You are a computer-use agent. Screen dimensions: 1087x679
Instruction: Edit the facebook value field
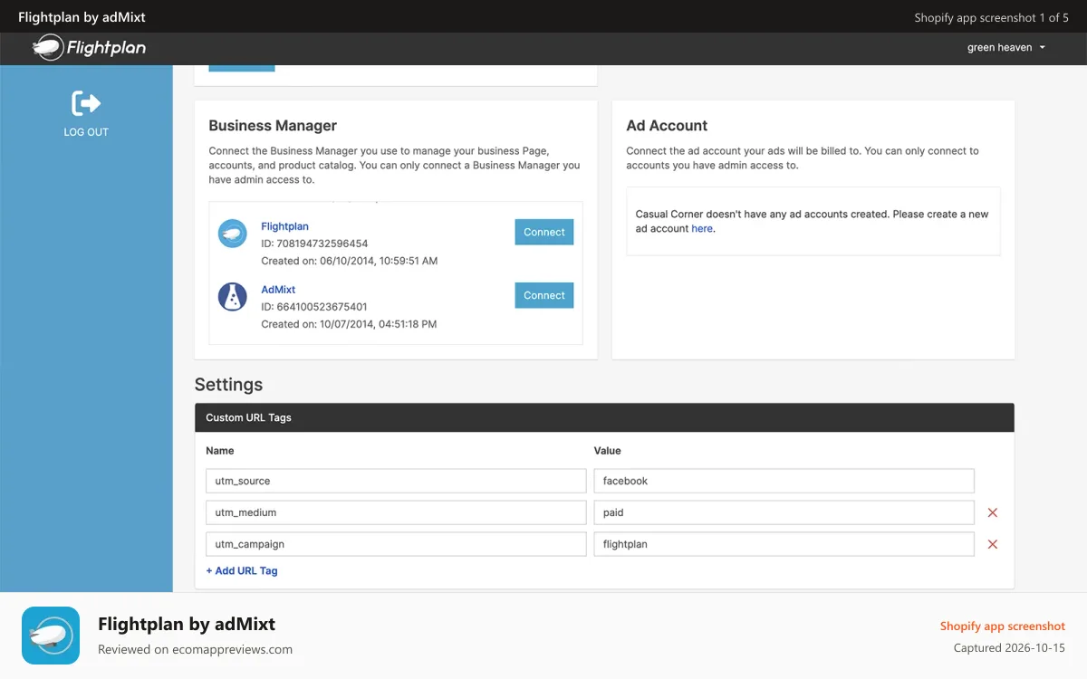pyautogui.click(x=784, y=481)
